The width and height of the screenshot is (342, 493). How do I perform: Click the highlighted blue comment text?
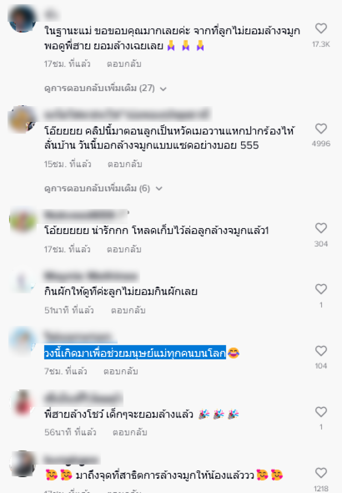tap(135, 353)
